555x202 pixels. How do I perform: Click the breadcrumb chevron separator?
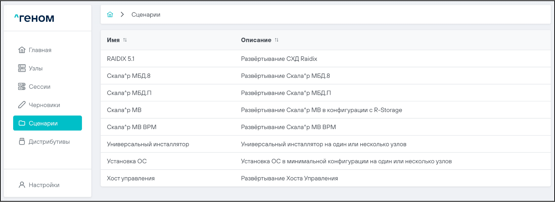(x=122, y=15)
